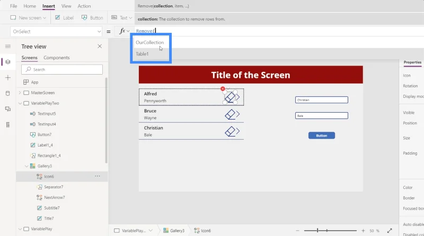Click the Tree view vertical scrollbar
The image size is (424, 236).
coord(107,120)
